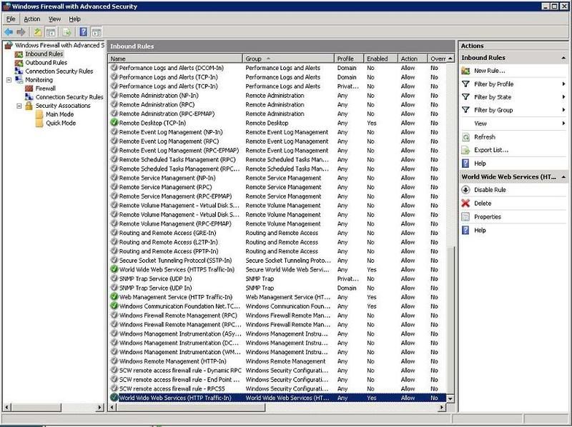Toggle the Show/Hide Console Tree toolbar icon

[51, 32]
